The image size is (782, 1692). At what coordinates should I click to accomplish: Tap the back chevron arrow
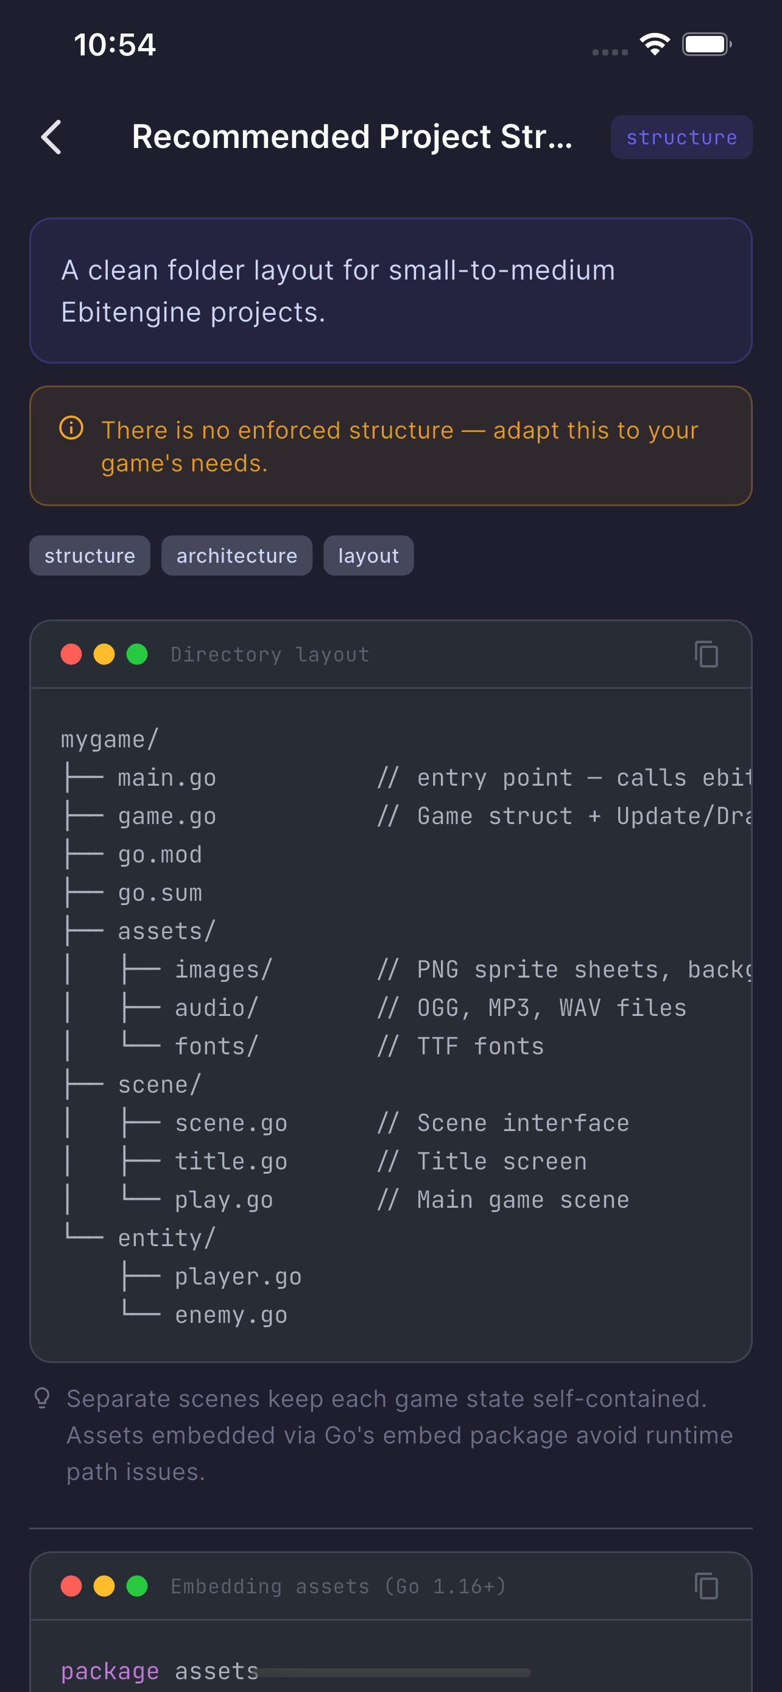(x=51, y=137)
